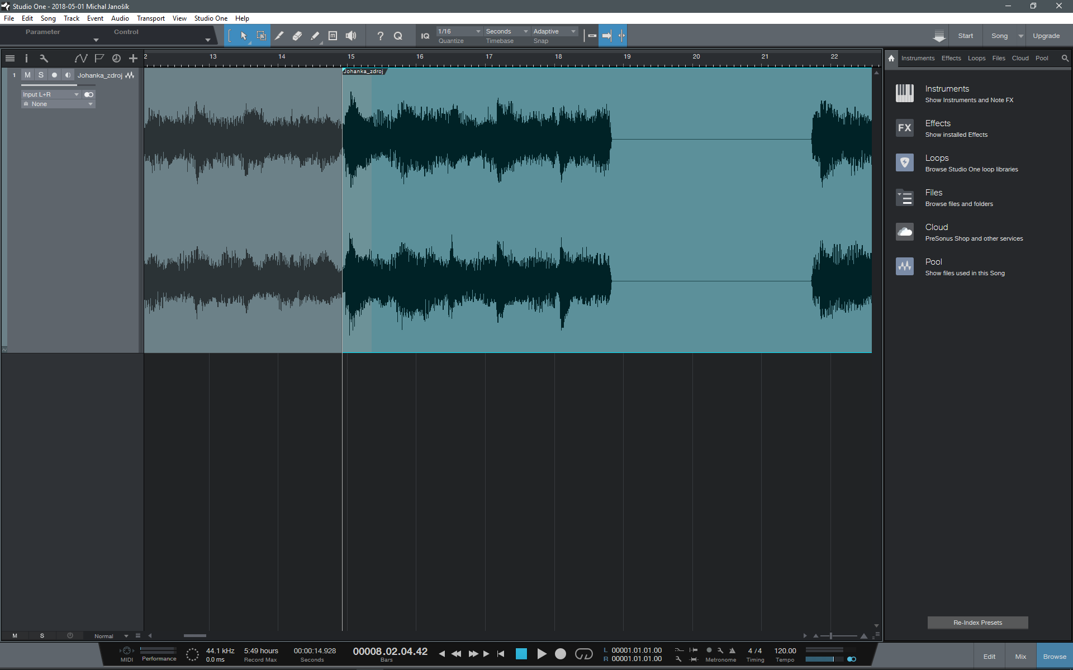Click the Re-Index Presets button
The image size is (1073, 670).
[978, 623]
